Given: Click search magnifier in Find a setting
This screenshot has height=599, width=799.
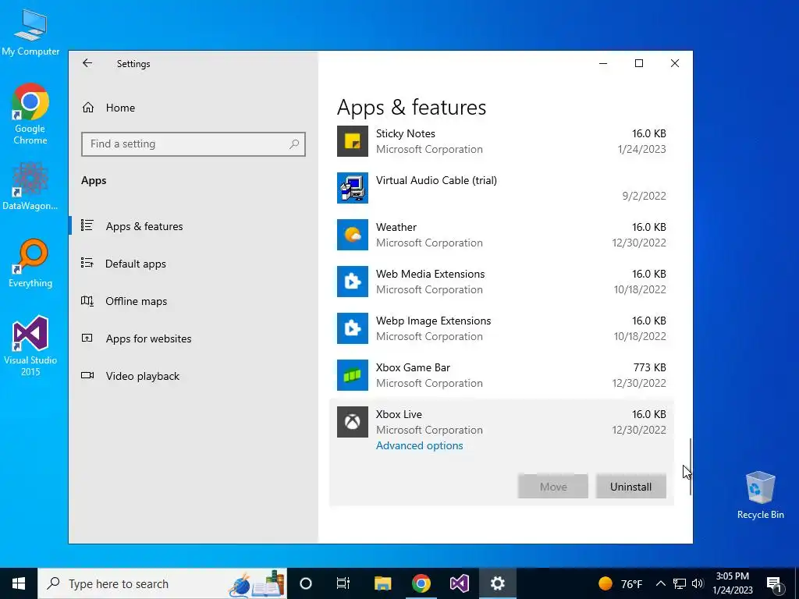Looking at the screenshot, I should click(x=294, y=144).
